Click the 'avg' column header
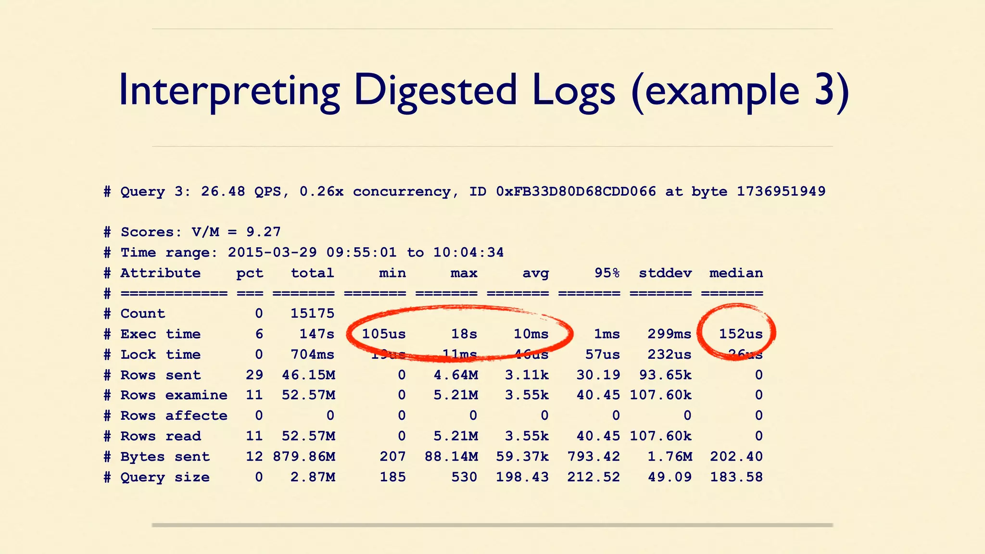This screenshot has height=554, width=985. click(x=535, y=274)
